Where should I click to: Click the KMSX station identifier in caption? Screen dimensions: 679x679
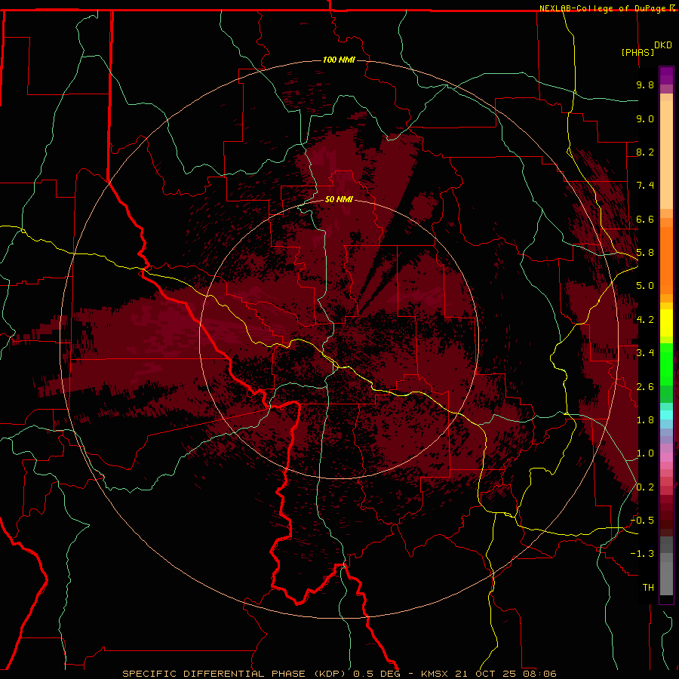435,674
